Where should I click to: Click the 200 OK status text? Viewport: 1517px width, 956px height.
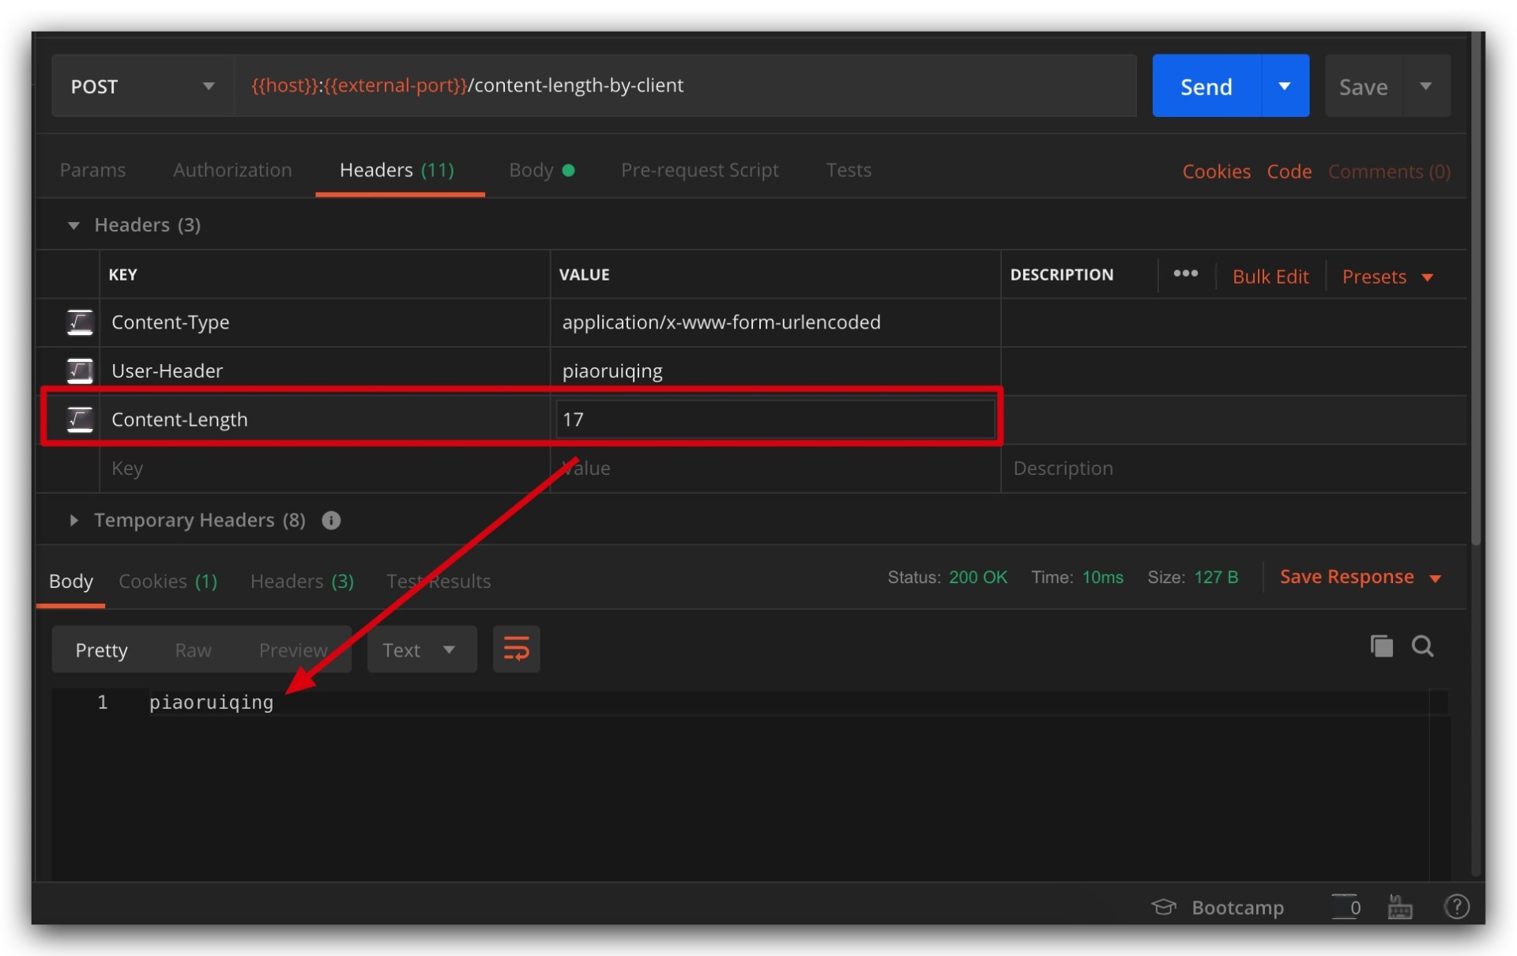pyautogui.click(x=977, y=578)
